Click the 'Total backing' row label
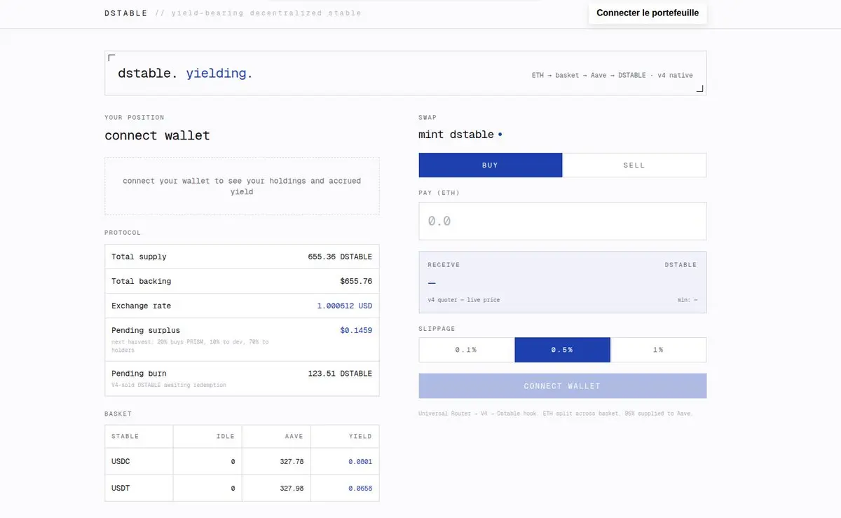841x518 pixels. click(x=141, y=281)
